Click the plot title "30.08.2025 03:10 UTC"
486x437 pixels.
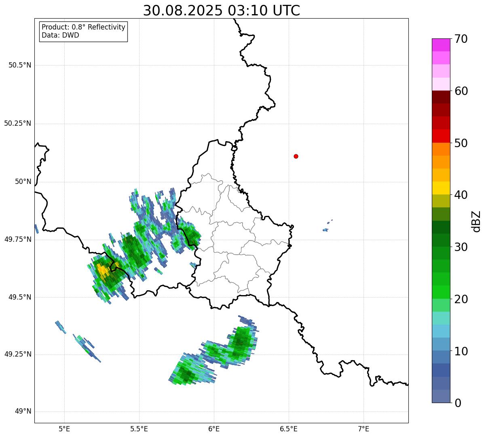[222, 11]
